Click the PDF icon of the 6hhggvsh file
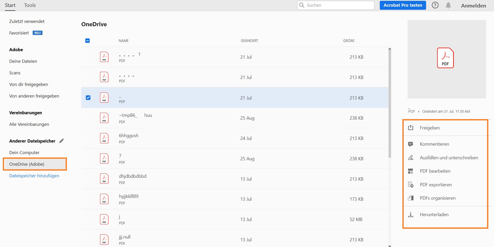This screenshot has height=247, width=494. click(104, 138)
